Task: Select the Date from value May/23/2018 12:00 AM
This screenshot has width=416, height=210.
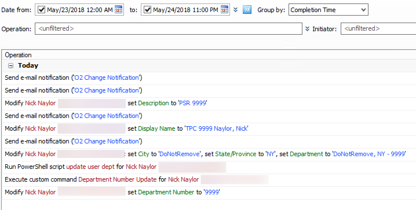Action: (80, 10)
